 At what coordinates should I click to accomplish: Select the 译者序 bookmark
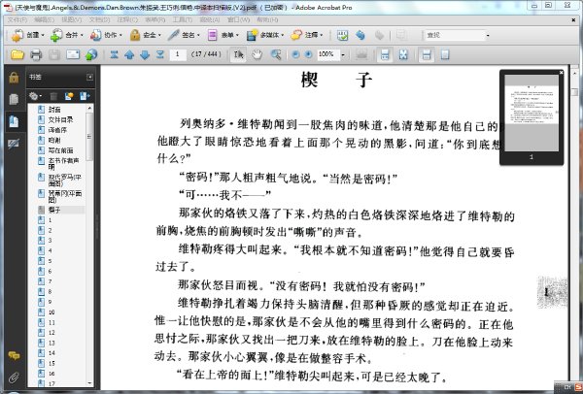[57, 130]
